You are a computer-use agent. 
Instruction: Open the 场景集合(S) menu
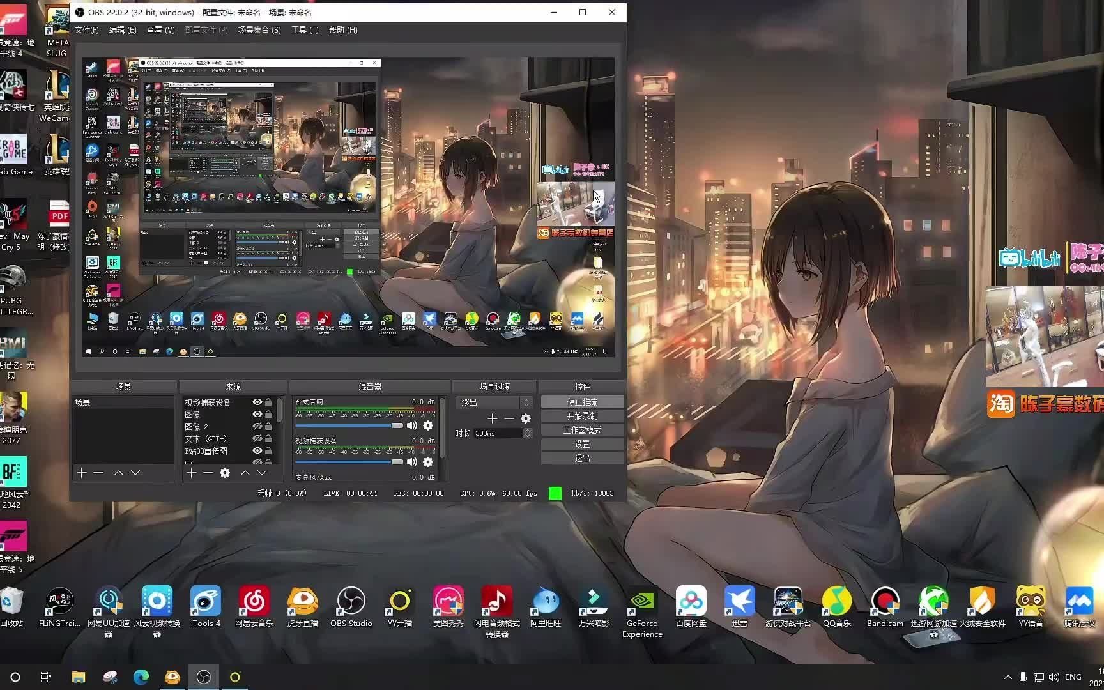(x=259, y=30)
